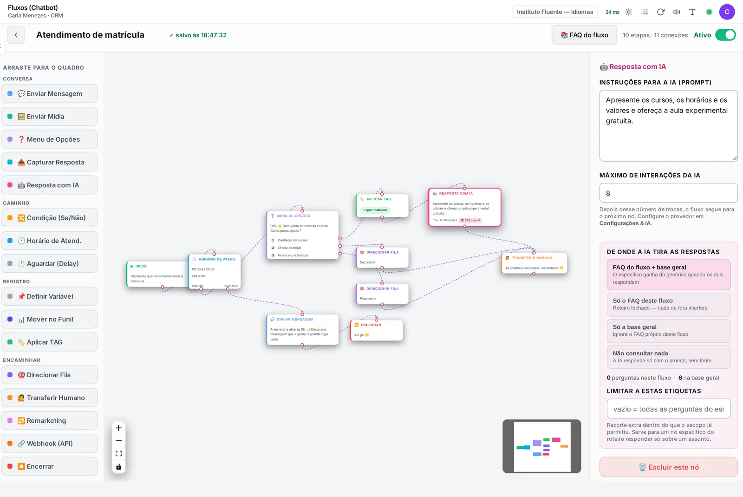The height and width of the screenshot is (497, 743).
Task: Zoom in the canvas with plus icon
Action: coord(118,428)
